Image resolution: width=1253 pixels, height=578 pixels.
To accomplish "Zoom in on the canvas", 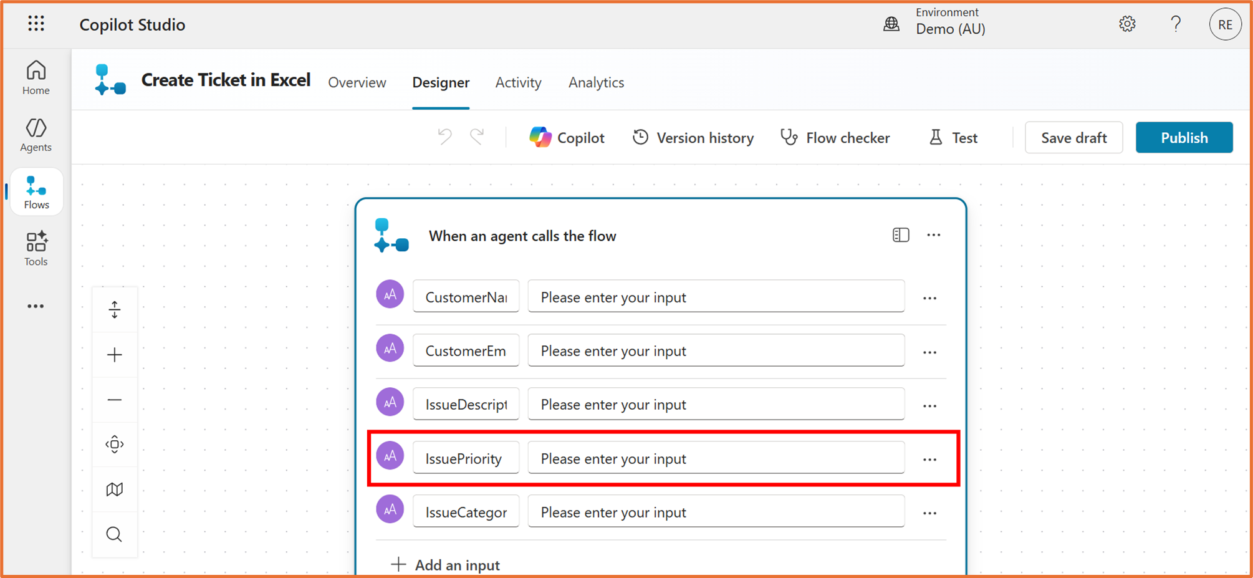I will tap(115, 355).
